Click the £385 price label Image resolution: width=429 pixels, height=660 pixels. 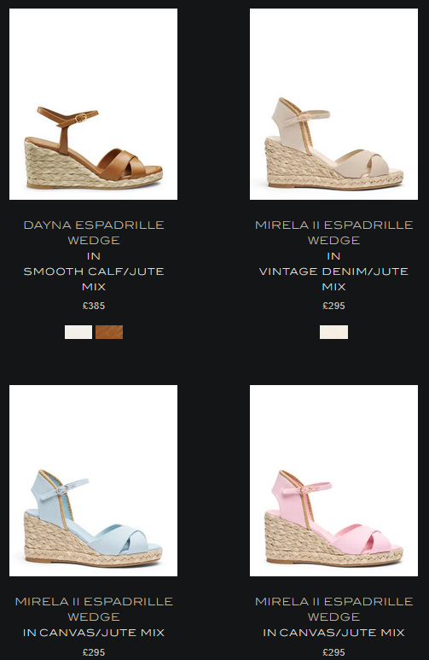point(94,306)
